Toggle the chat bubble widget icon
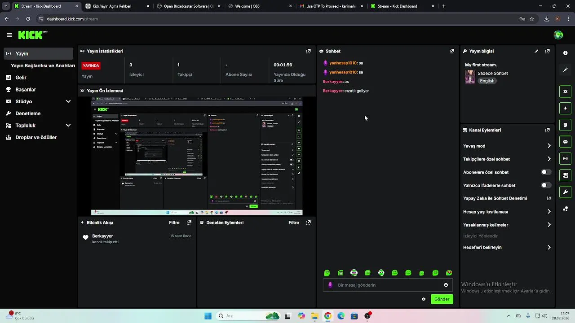The width and height of the screenshot is (575, 323). [x=565, y=142]
